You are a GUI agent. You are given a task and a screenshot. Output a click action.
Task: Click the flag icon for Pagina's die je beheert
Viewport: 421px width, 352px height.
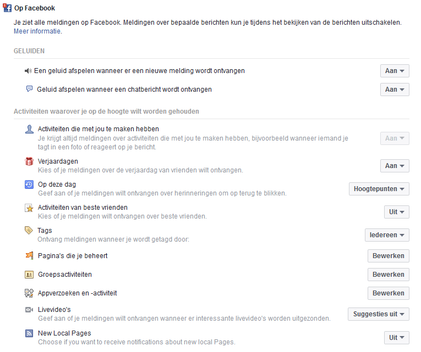pos(29,255)
